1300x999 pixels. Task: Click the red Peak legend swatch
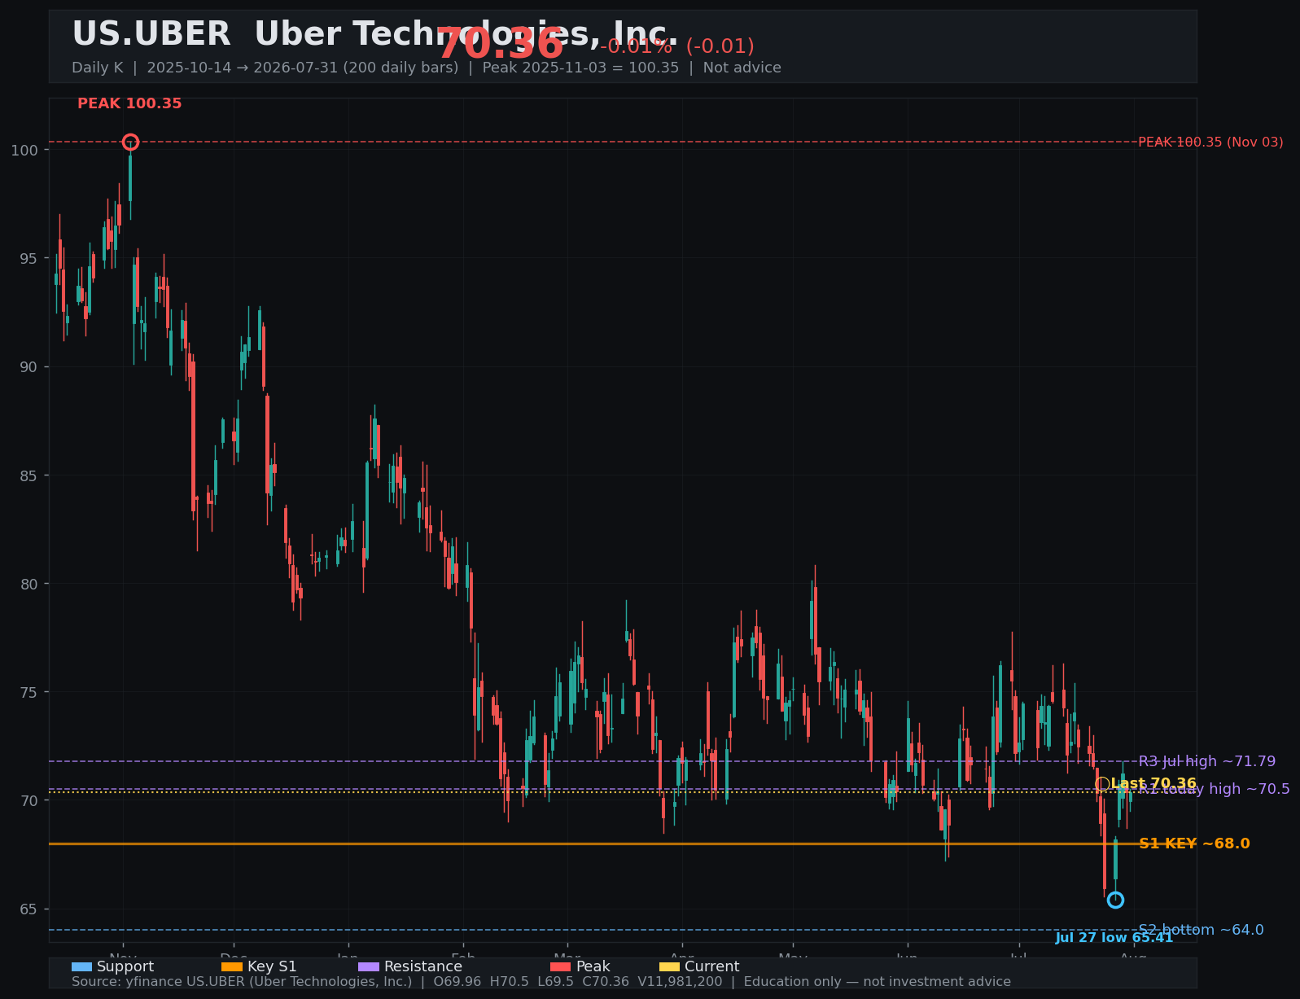[x=561, y=967]
